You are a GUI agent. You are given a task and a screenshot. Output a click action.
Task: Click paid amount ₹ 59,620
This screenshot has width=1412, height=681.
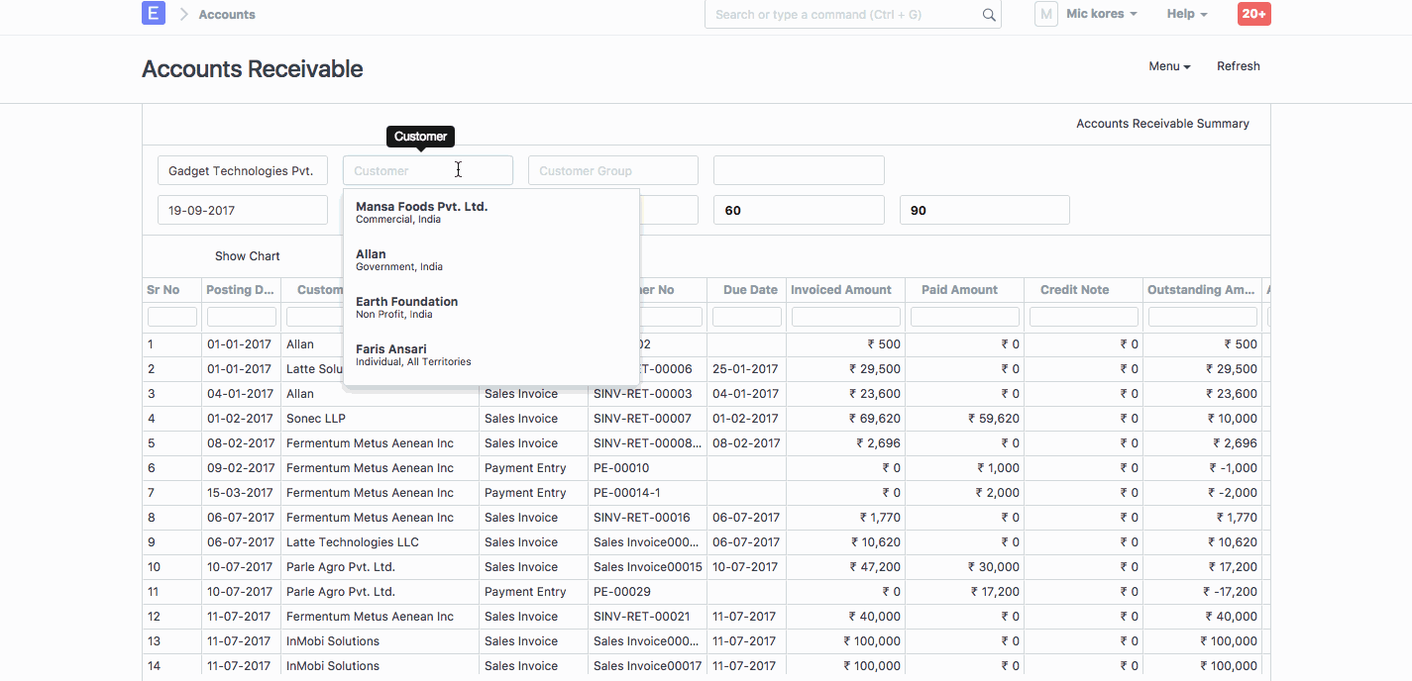pyautogui.click(x=994, y=419)
